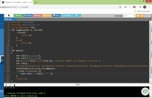Share the code snippet
Viewport: 152px width, 98px height.
point(47,15)
